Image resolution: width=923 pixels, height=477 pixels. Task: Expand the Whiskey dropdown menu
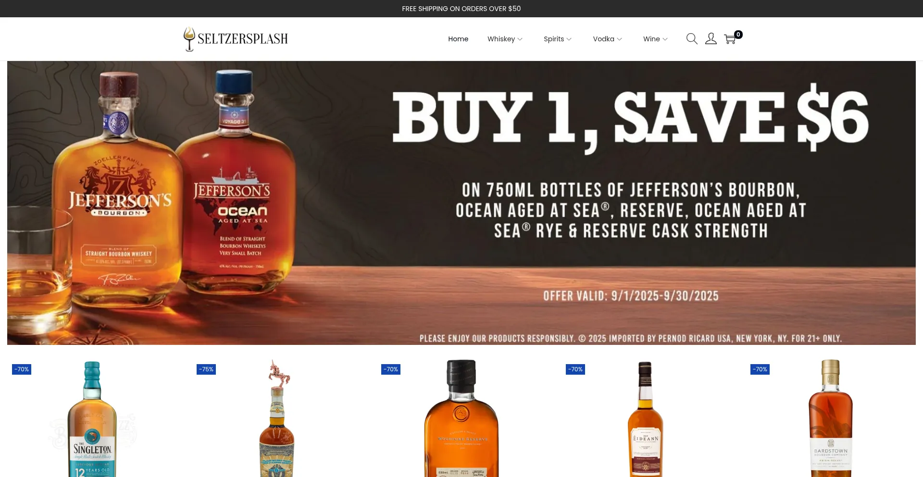[505, 39]
